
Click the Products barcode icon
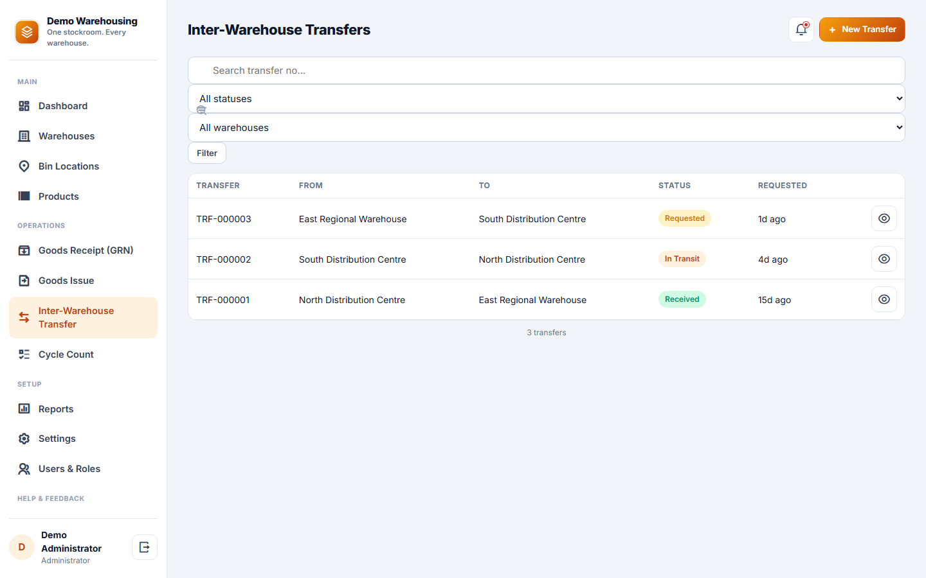point(24,197)
